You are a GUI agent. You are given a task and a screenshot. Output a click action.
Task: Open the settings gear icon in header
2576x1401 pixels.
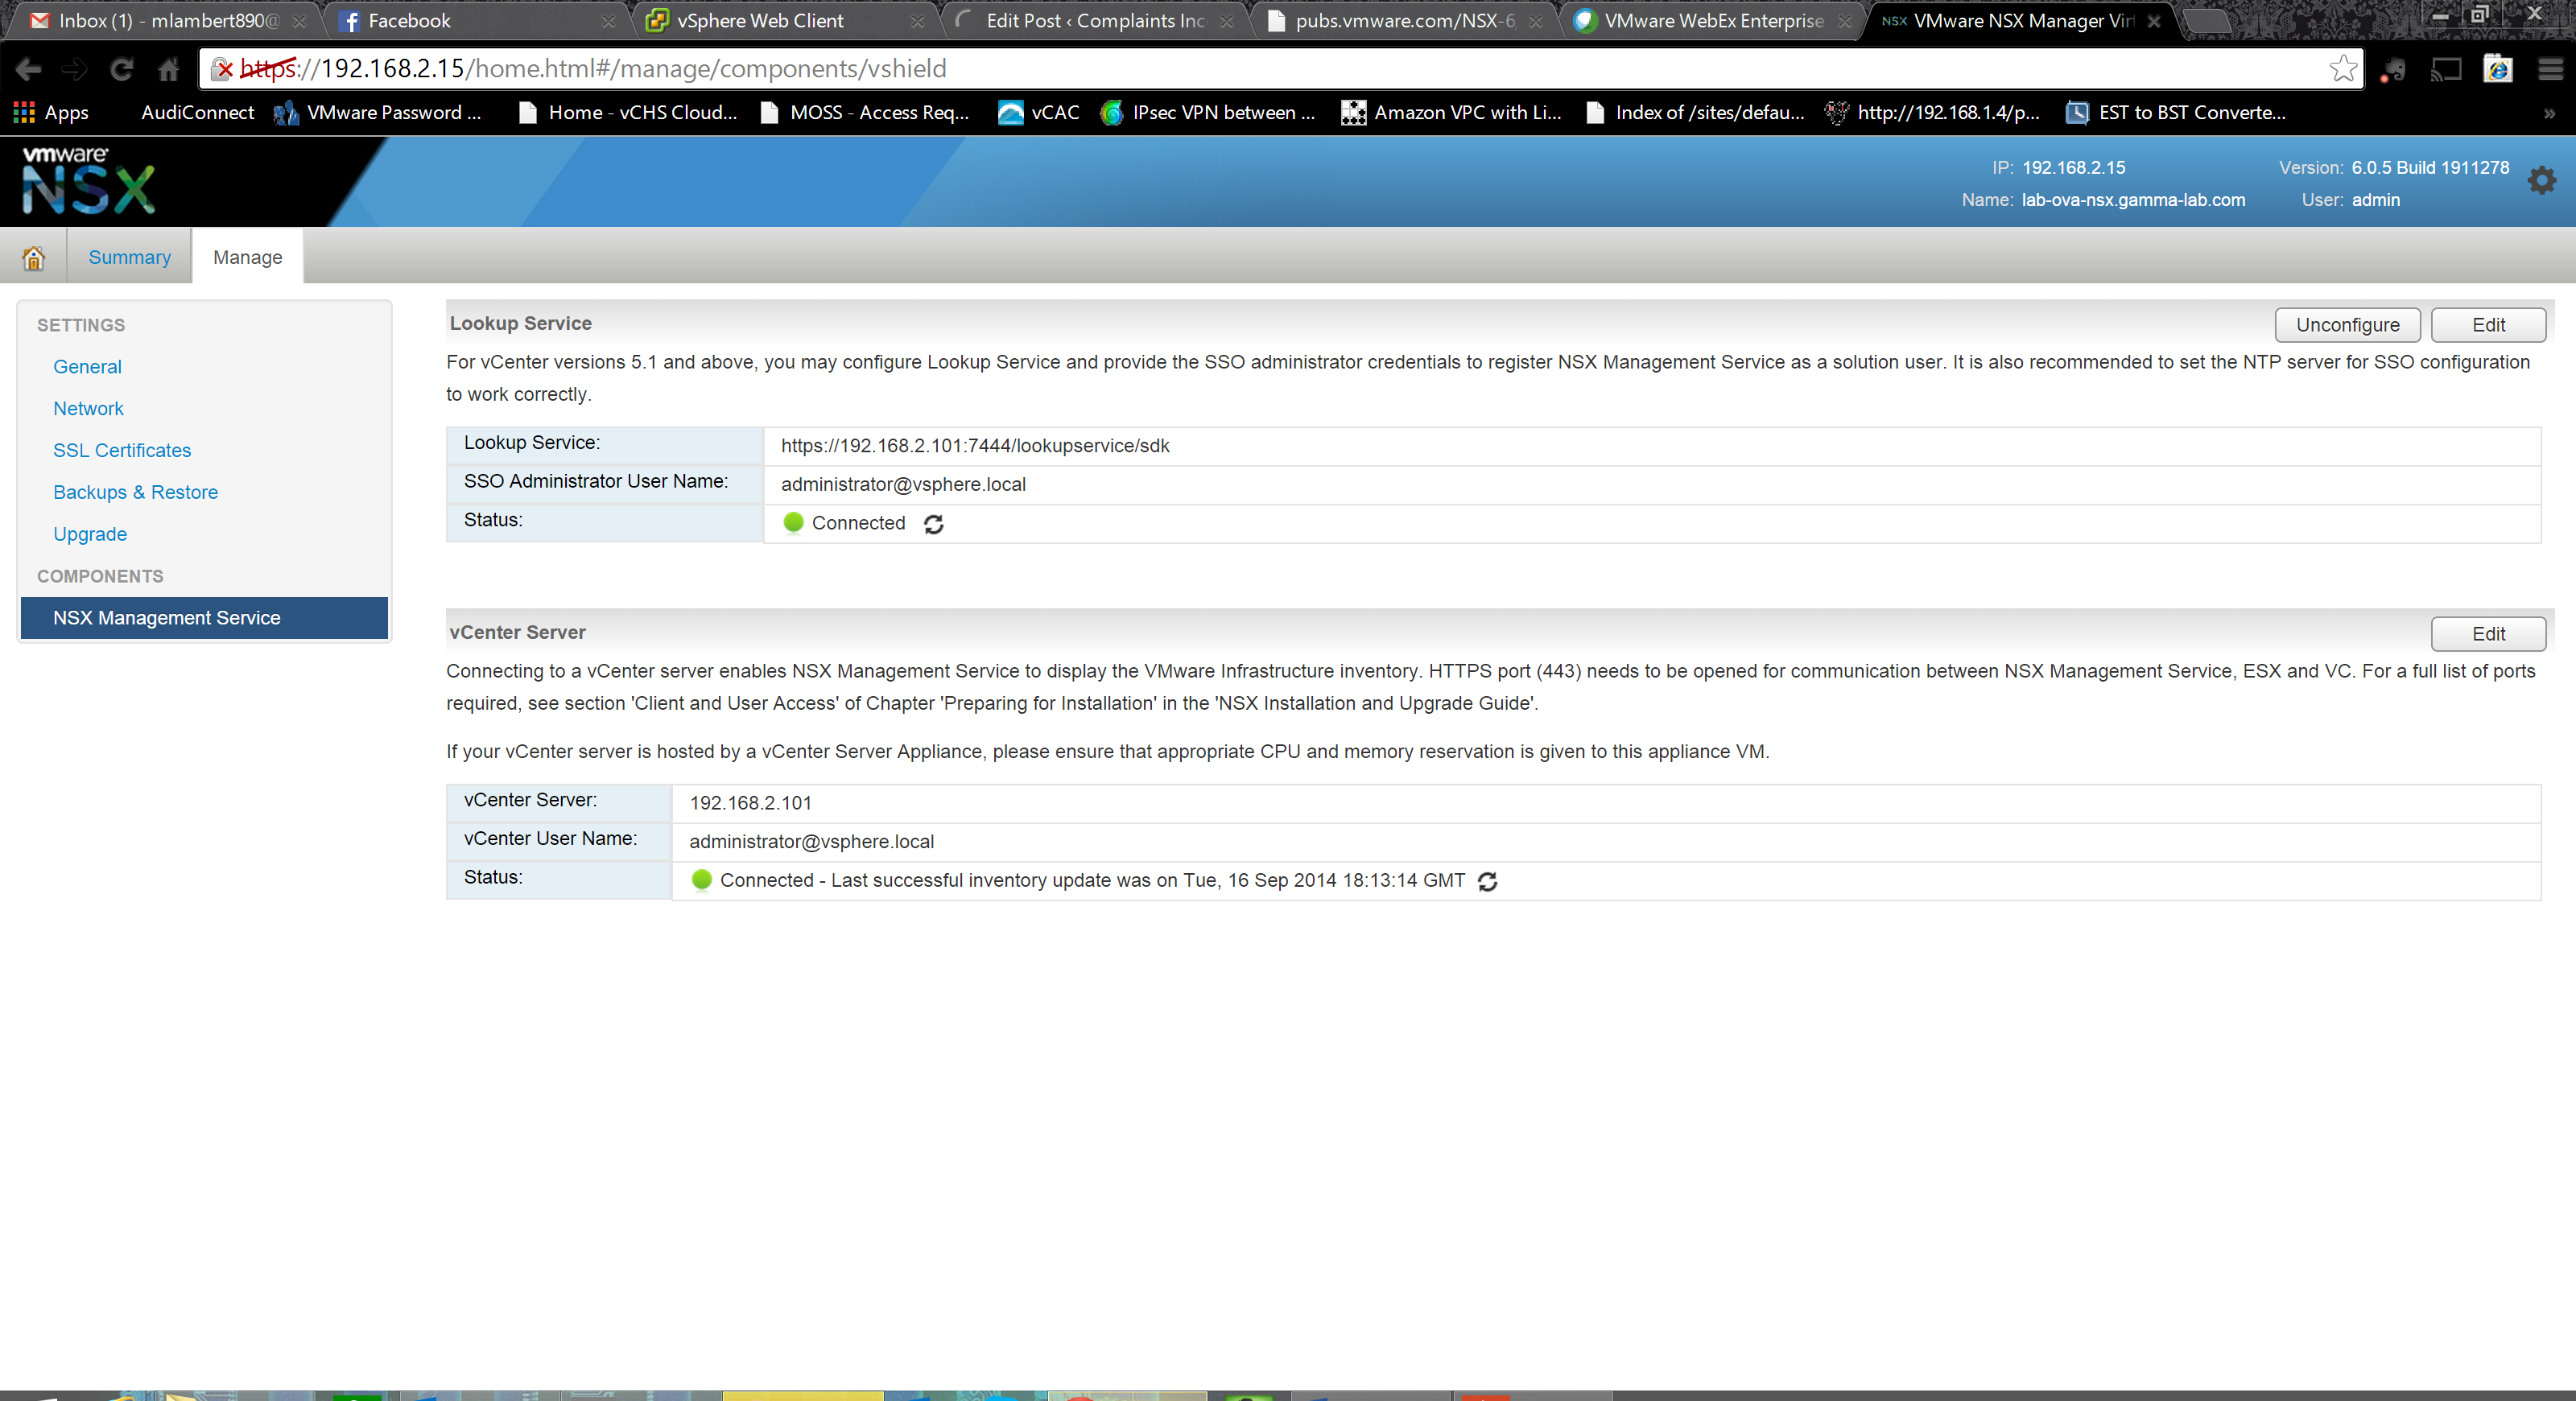(x=2541, y=181)
